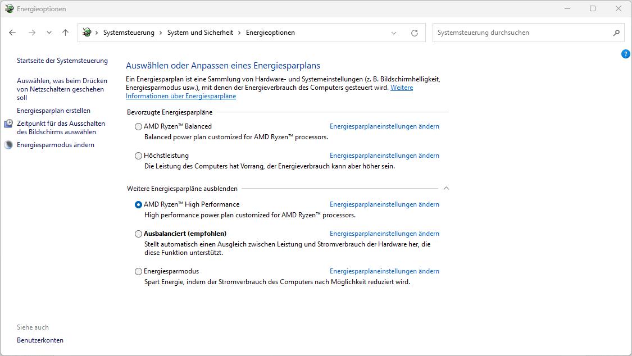Select the Höchstleistung power plan
This screenshot has height=356, width=632.
tap(138, 156)
